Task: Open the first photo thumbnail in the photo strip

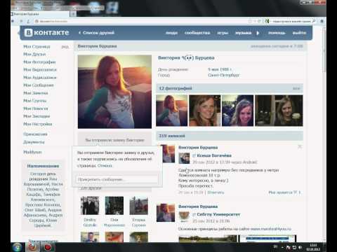Action: coord(172,111)
